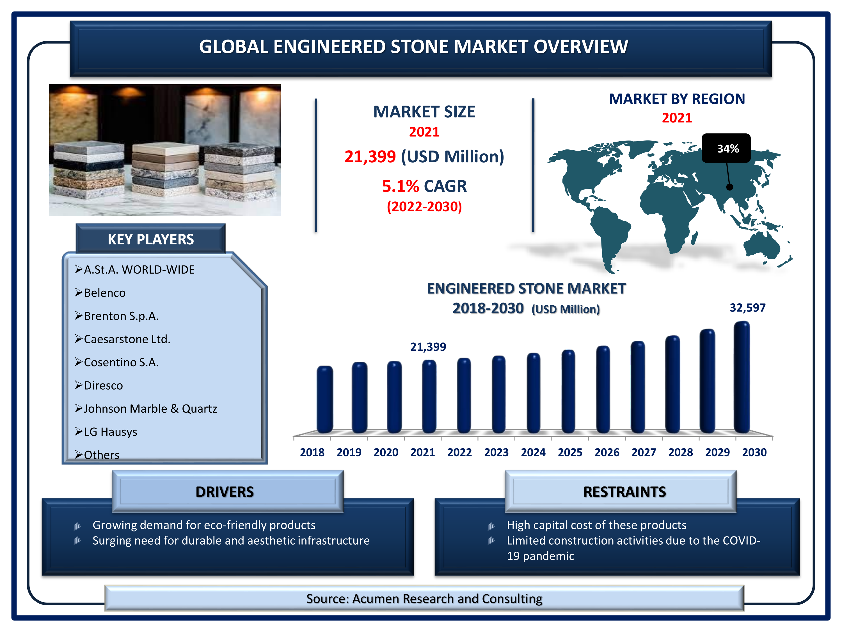Click bullet icon beside High capital cost
842x632 pixels.
(x=491, y=526)
